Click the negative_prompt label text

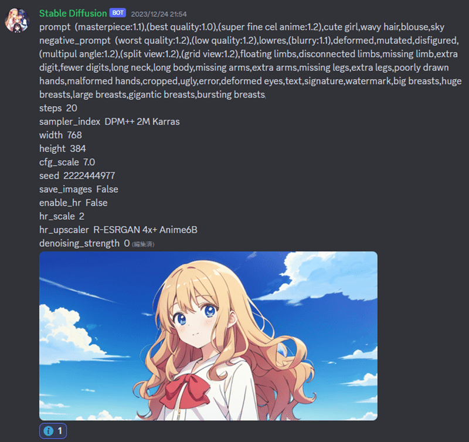(75, 40)
